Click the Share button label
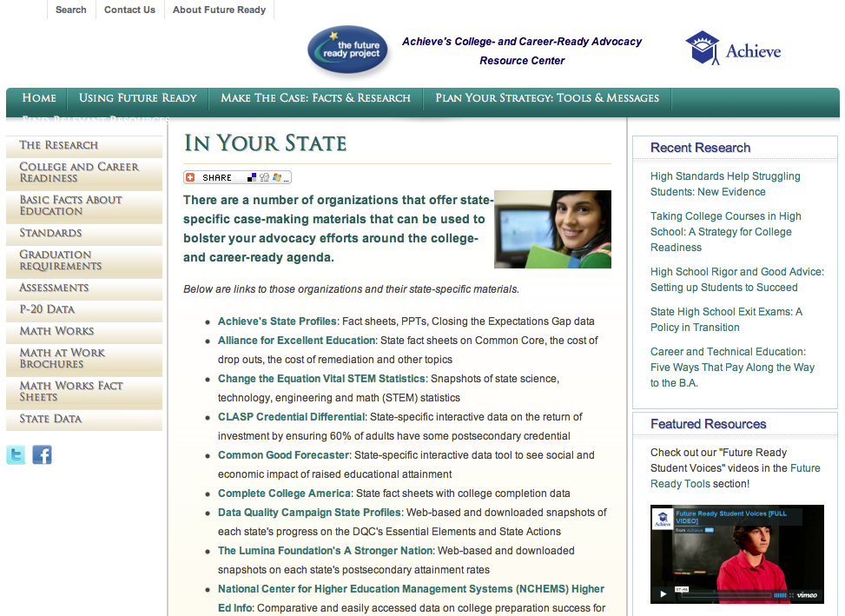 tap(216, 178)
